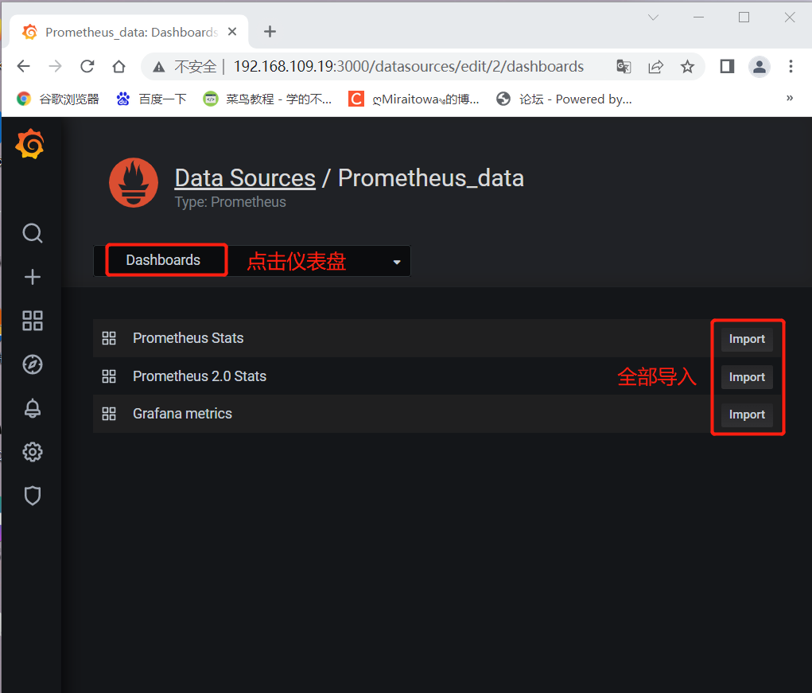The height and width of the screenshot is (693, 812).
Task: Open the Explore compass icon
Action: coord(33,364)
